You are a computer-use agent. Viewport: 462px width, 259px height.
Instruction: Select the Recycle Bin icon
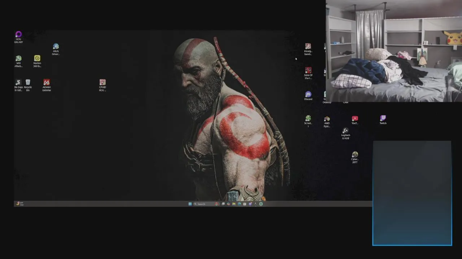28,85
